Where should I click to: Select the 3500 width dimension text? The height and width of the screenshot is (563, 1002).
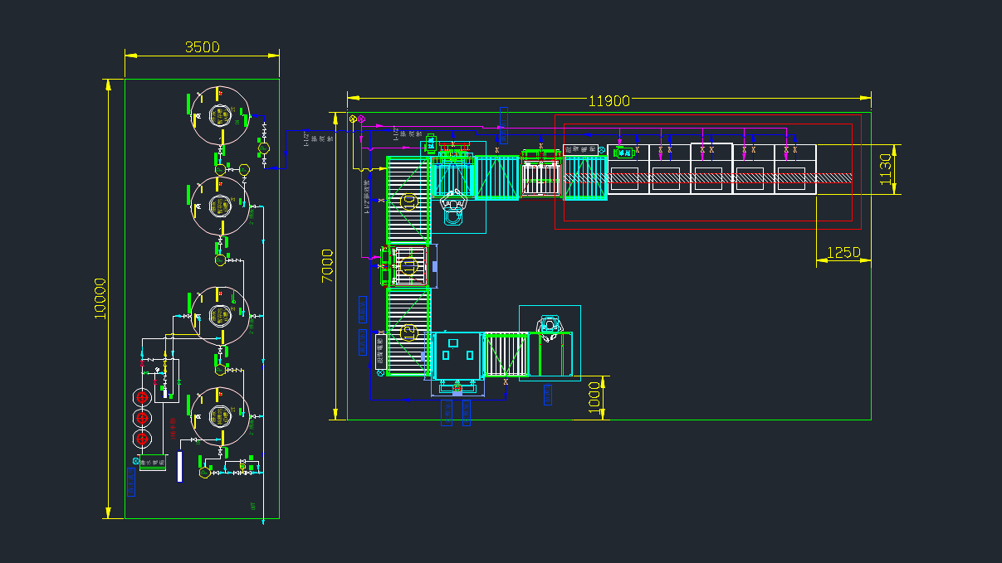[202, 47]
